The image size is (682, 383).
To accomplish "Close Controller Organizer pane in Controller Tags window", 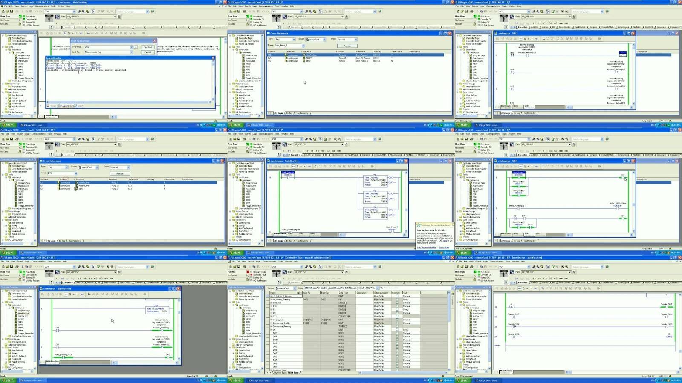I will [262, 288].
